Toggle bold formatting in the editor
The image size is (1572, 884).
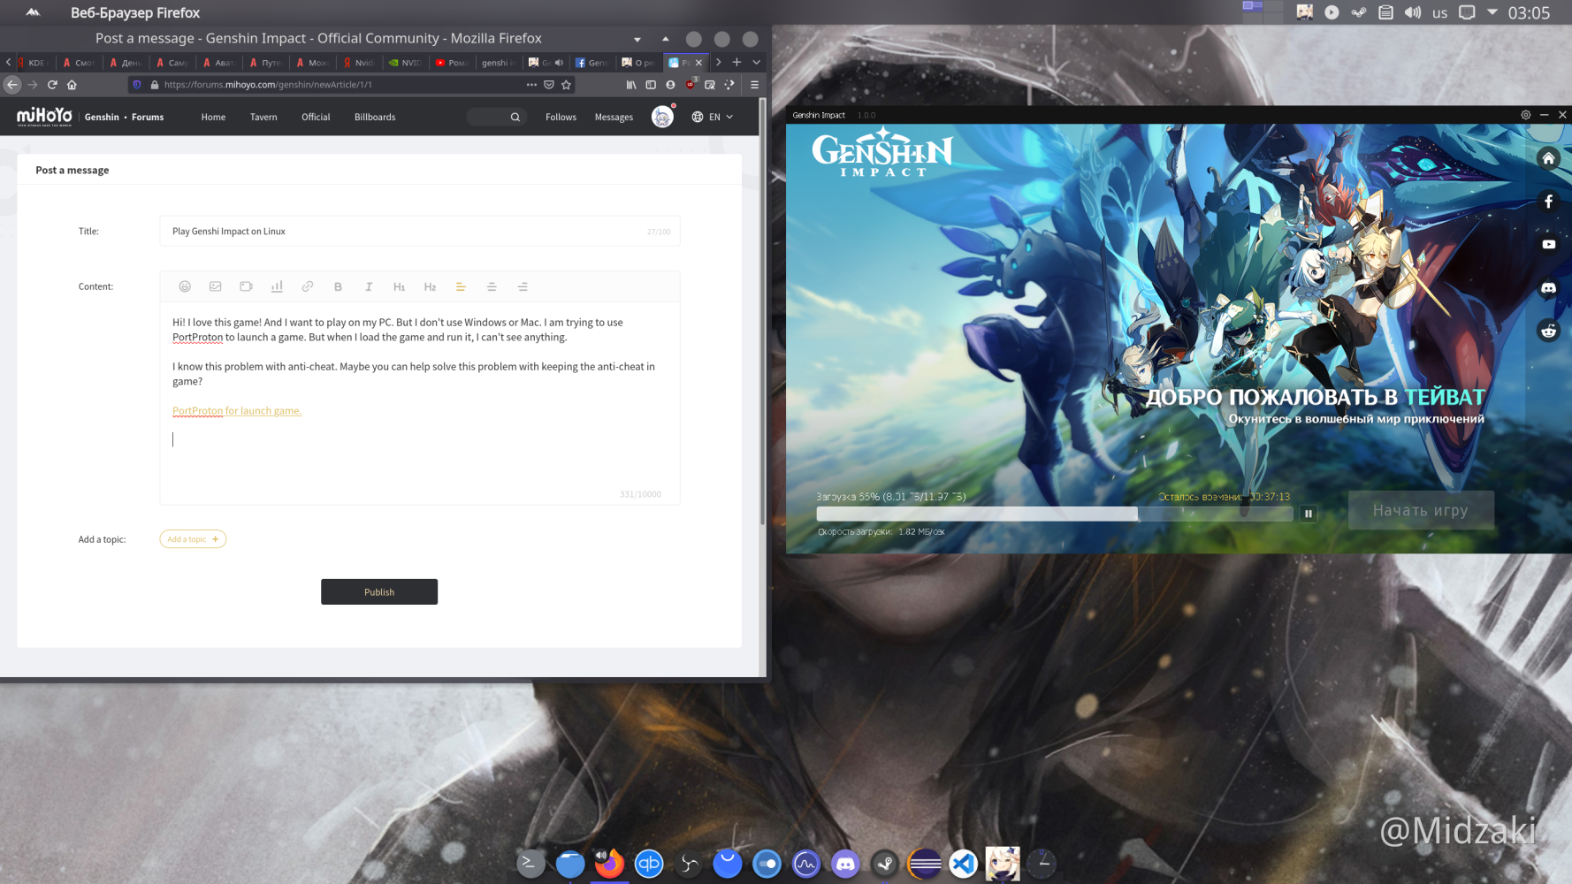click(338, 286)
